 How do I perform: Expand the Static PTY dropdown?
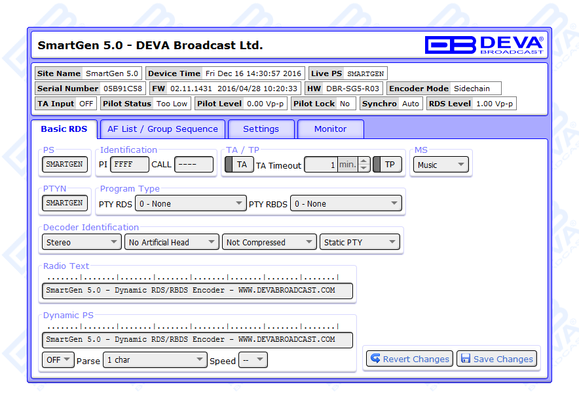coord(360,242)
